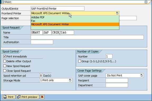Screen dimensions: 152x101
Task: Enable Group copies checkbox
Action: 80,61
